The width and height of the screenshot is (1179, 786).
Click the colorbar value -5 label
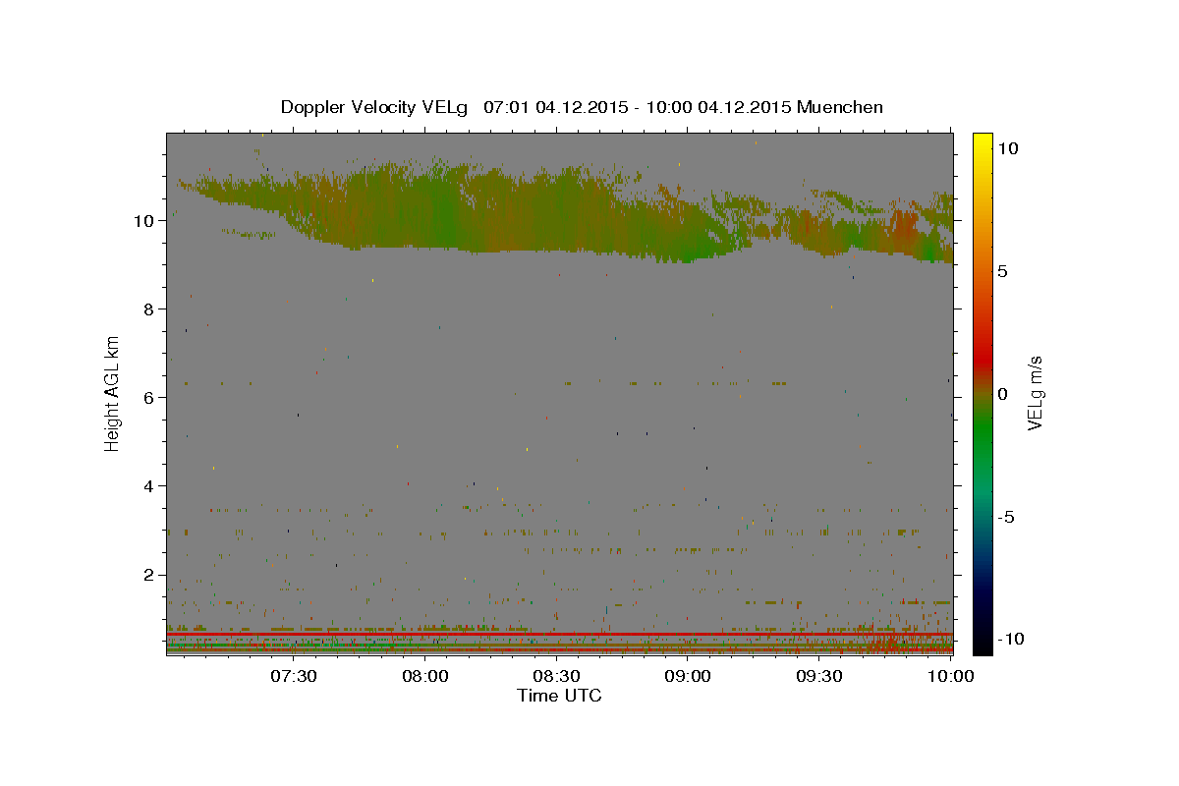tap(1004, 517)
